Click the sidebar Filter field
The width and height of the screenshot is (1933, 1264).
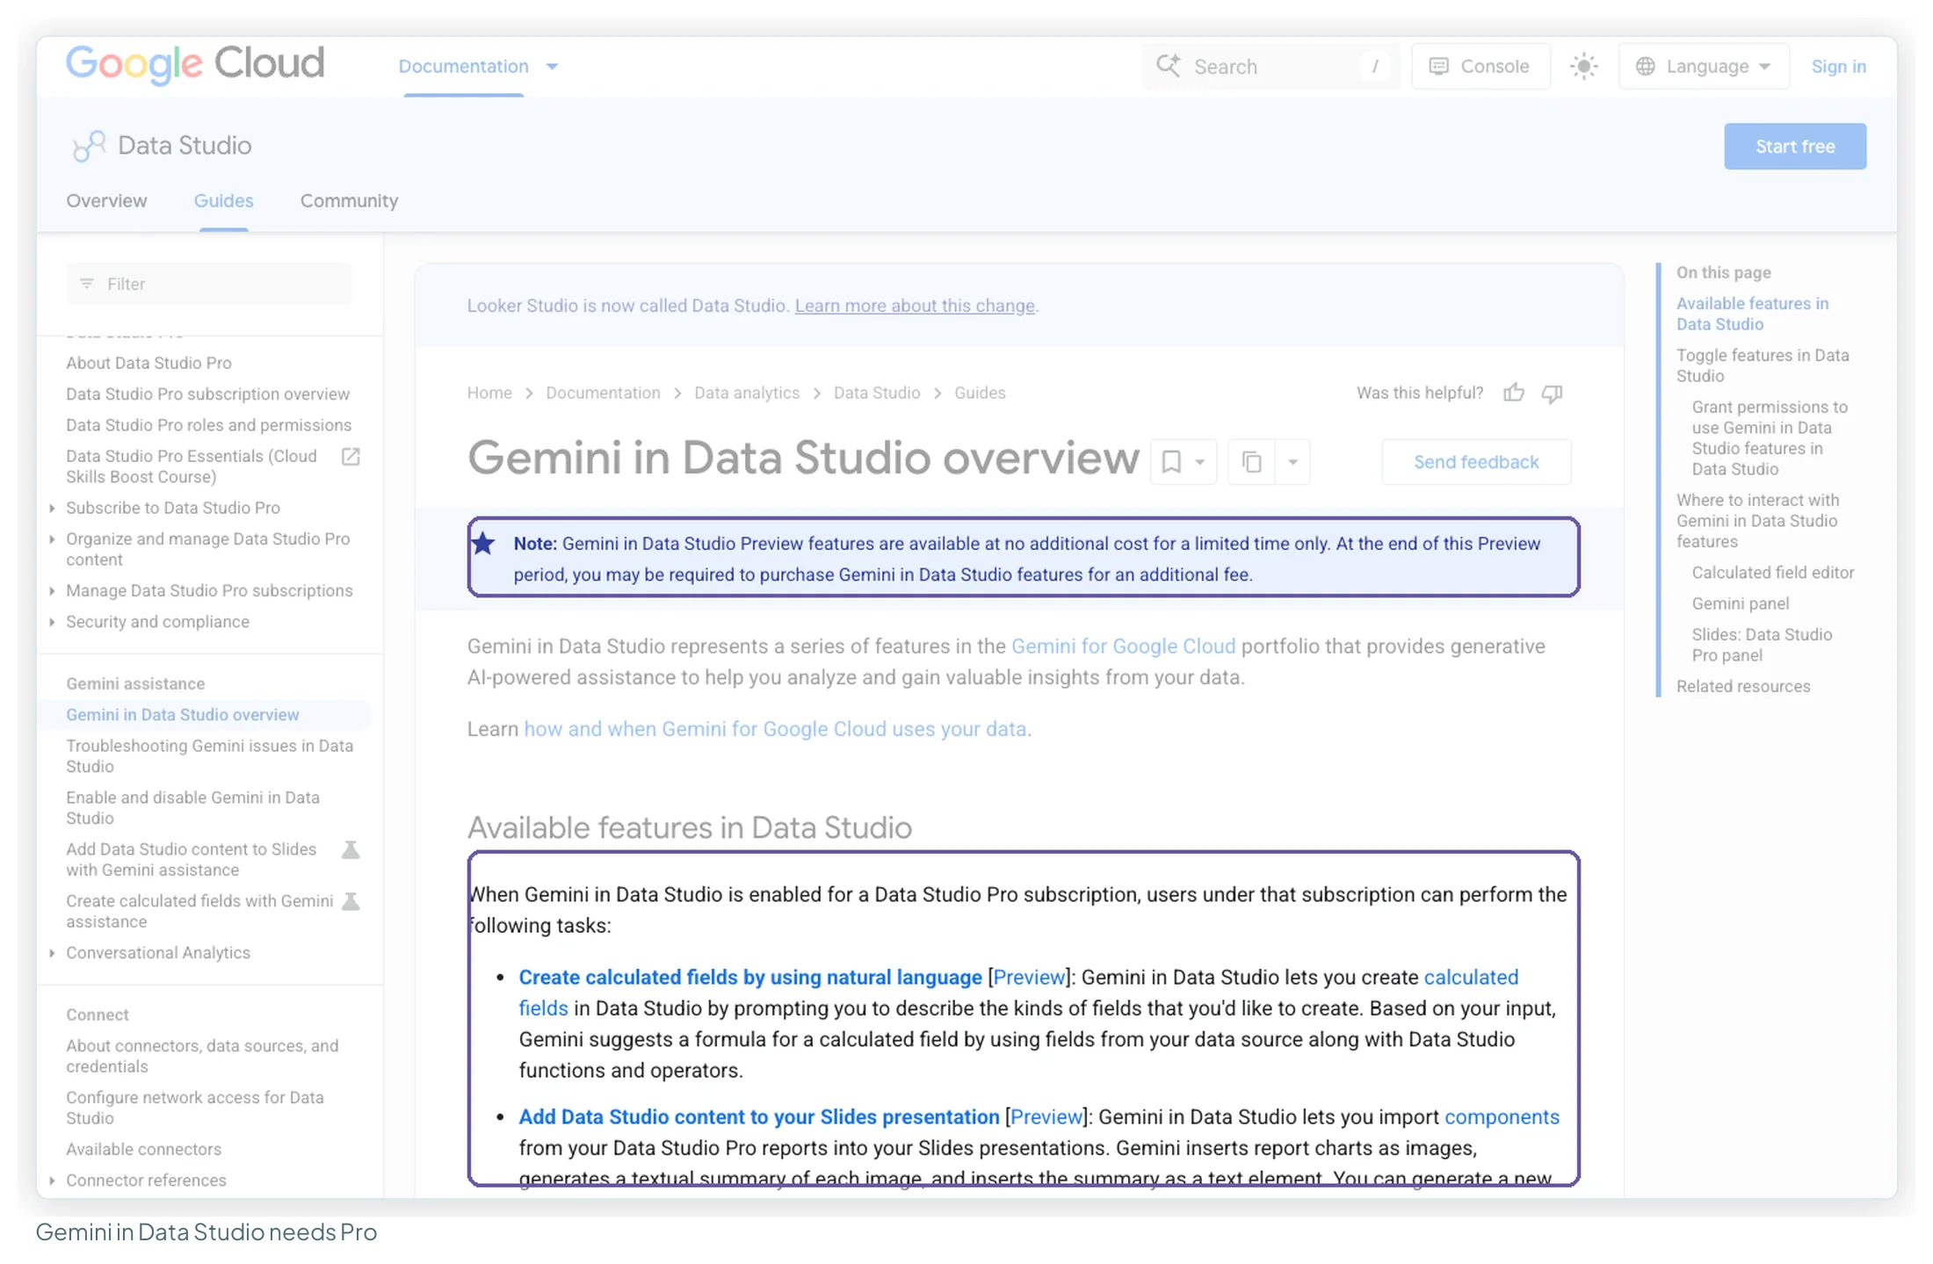tap(209, 284)
